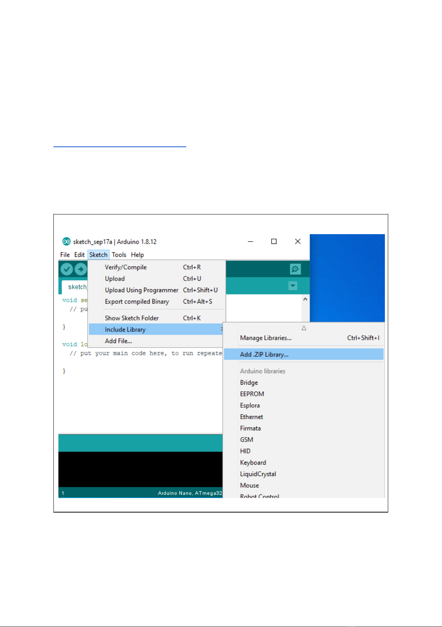Viewport: 442px width, 627px height.
Task: Expand the Include Library submenu
Action: tap(156, 330)
